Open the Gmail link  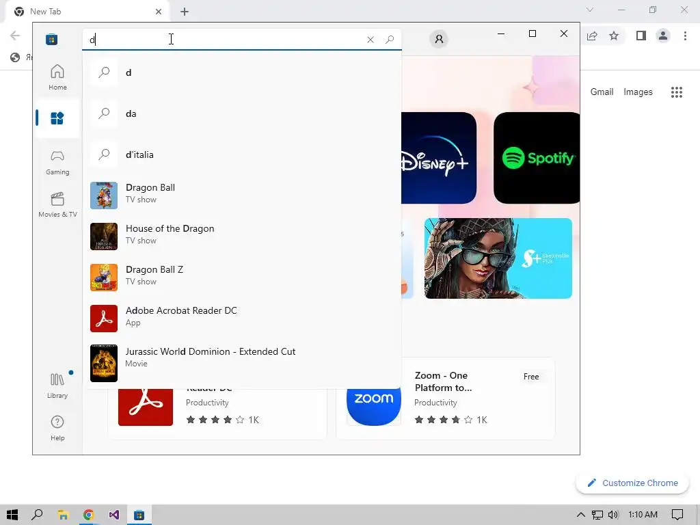click(x=602, y=92)
